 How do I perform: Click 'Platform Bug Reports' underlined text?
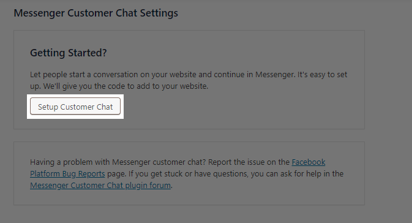67,173
